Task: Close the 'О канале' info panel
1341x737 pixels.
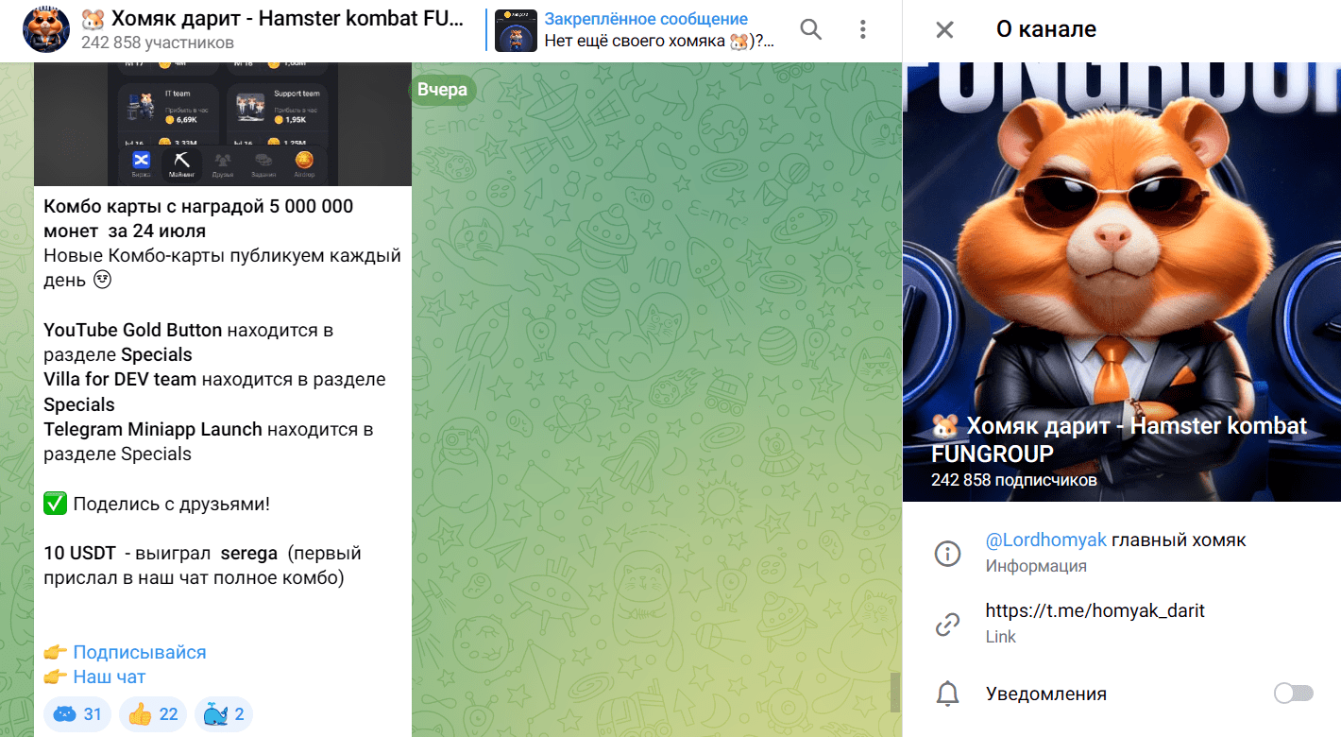Action: click(944, 29)
